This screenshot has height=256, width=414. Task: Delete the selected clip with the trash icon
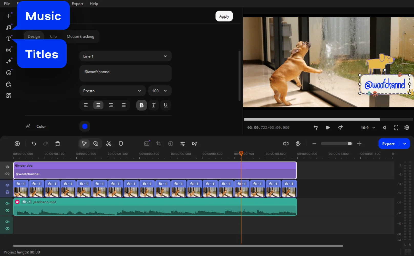pyautogui.click(x=58, y=144)
